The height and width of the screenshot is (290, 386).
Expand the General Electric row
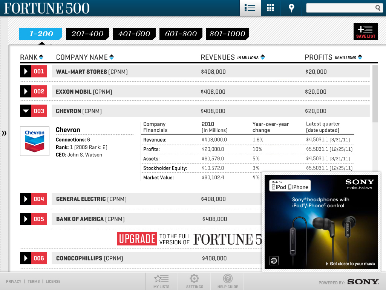26,199
